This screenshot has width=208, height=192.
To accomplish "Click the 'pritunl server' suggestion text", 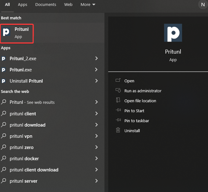I will [23, 181].
